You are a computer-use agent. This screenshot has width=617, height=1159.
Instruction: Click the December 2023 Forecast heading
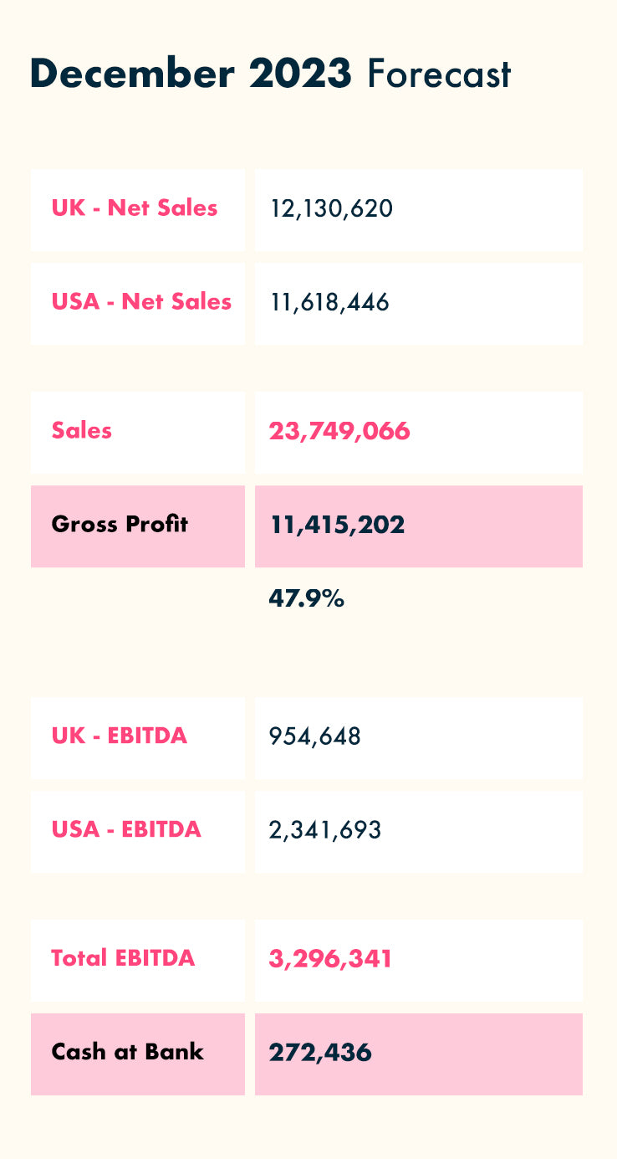tap(270, 74)
